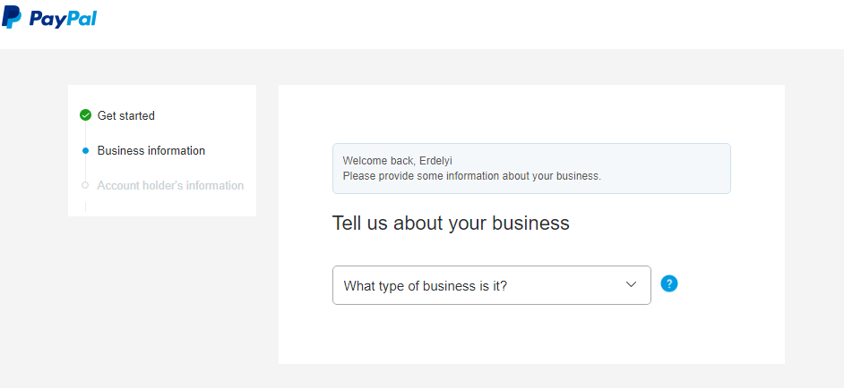844x388 pixels.
Task: Click the PayPal double-P logo icon
Action: click(x=12, y=17)
